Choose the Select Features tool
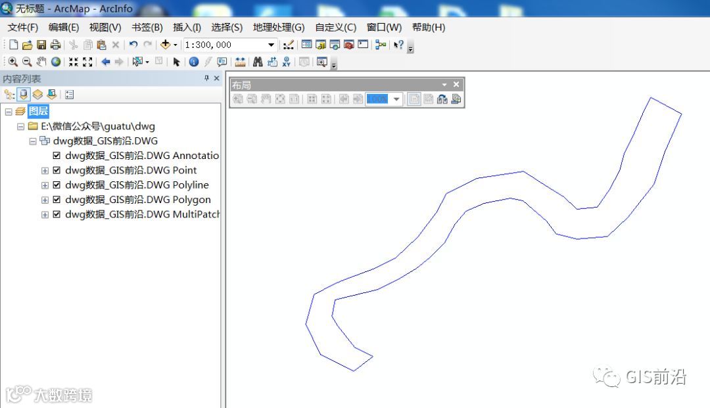Viewport: 710px width, 408px height. 137,62
